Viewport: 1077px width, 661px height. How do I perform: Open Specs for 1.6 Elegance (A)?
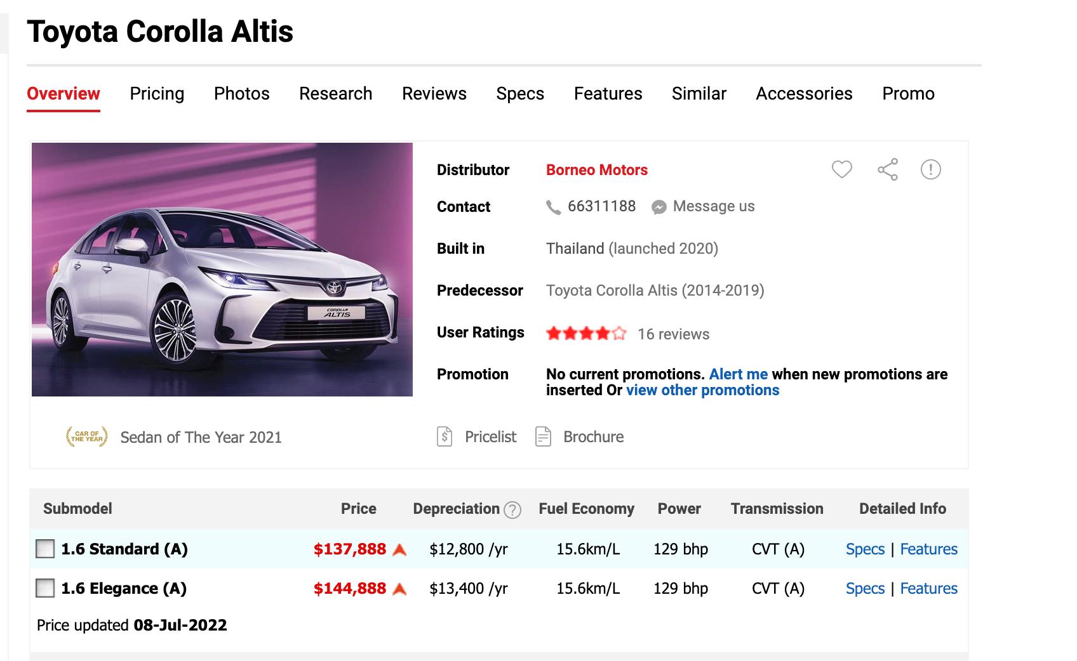coord(865,589)
